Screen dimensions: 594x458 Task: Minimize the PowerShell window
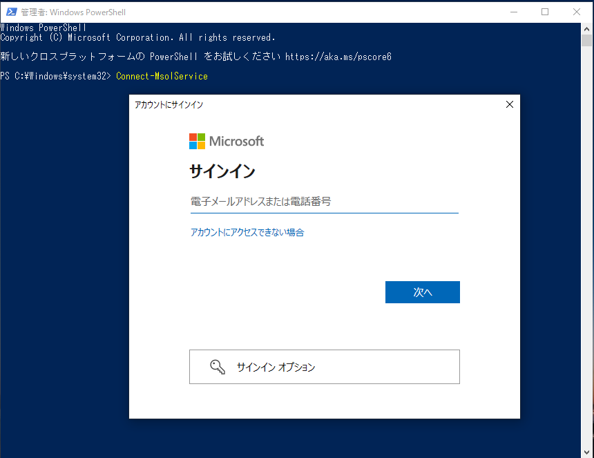(514, 12)
